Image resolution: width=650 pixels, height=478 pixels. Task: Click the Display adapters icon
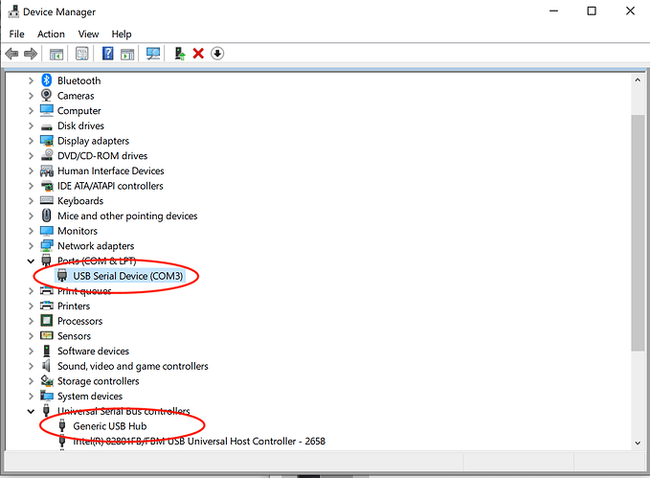[x=46, y=141]
